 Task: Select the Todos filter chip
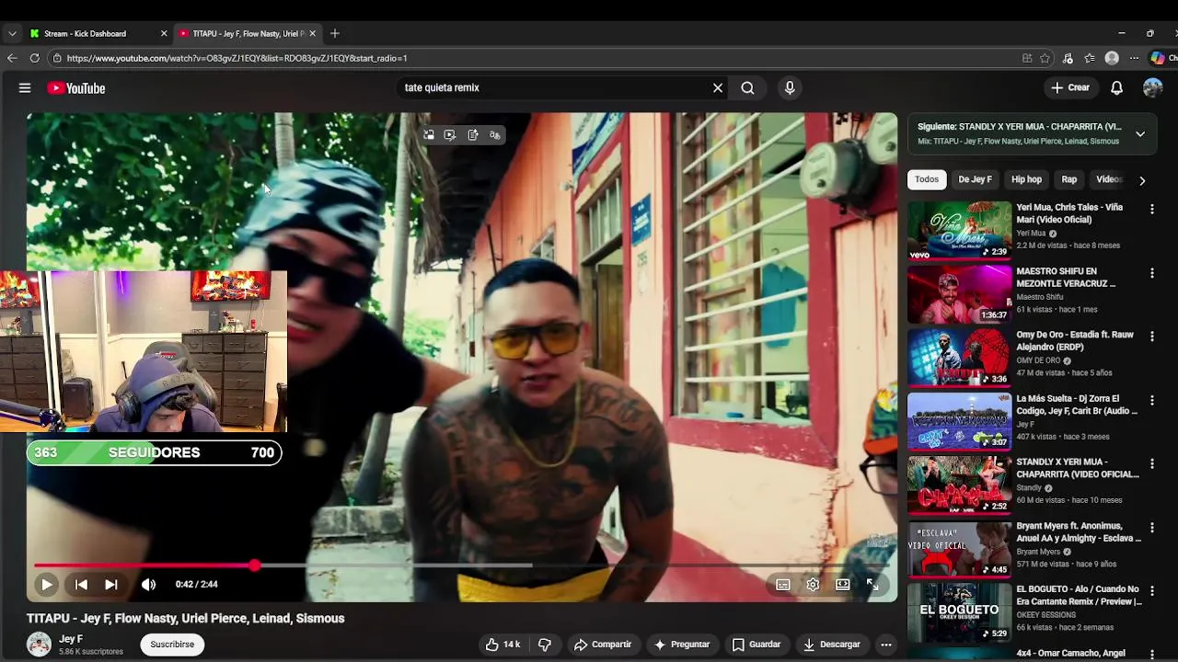pos(927,179)
